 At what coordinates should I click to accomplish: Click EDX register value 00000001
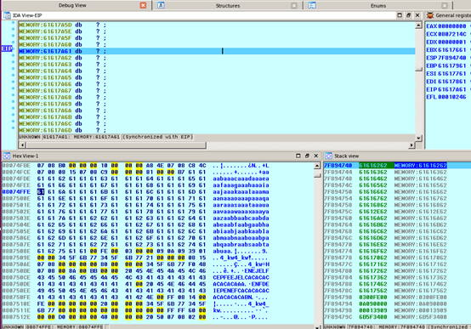451,42
